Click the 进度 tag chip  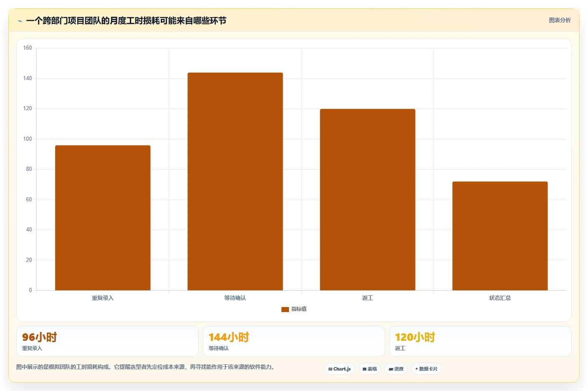pyautogui.click(x=396, y=369)
